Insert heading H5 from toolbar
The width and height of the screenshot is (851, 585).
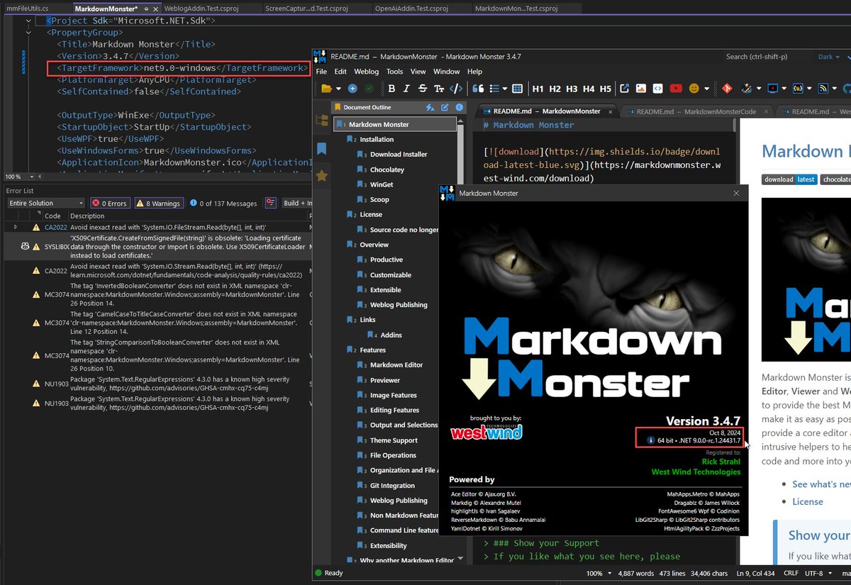click(605, 89)
